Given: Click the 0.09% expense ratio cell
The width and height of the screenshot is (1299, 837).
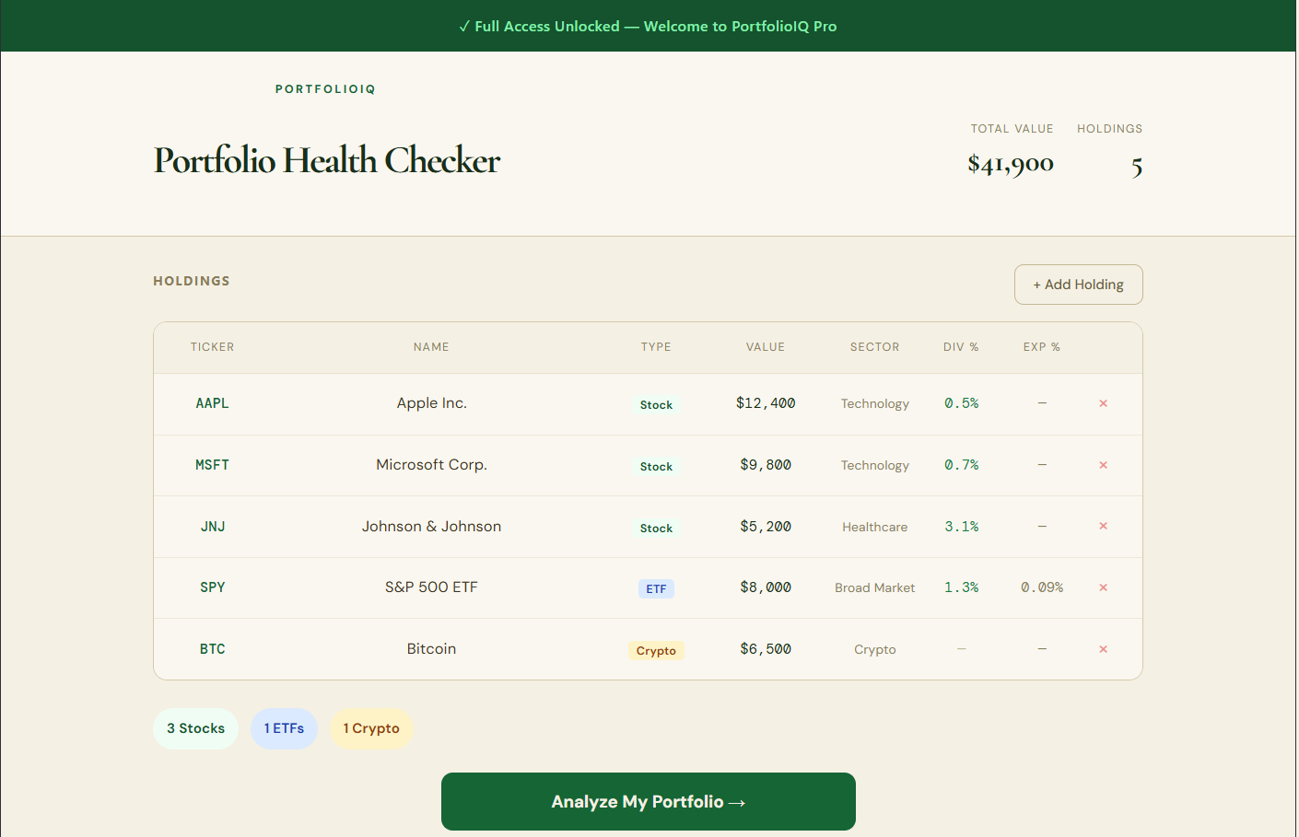Looking at the screenshot, I should (x=1042, y=587).
